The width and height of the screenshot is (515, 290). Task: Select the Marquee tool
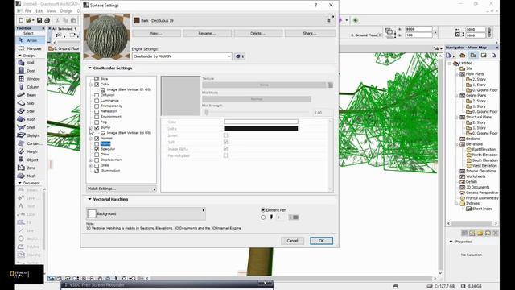tap(31, 48)
